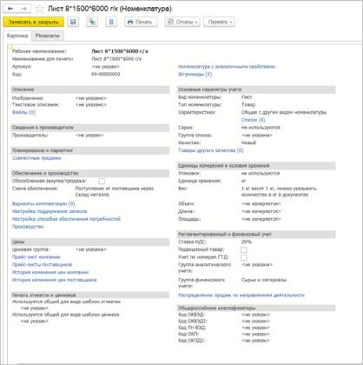Screen dimensions: 363x365
Task: Click '<не указан>' next to 'Производитель'
Action: click(89, 135)
